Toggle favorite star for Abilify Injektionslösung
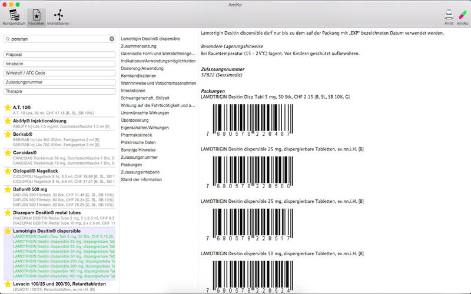The image size is (471, 294). click(8, 121)
